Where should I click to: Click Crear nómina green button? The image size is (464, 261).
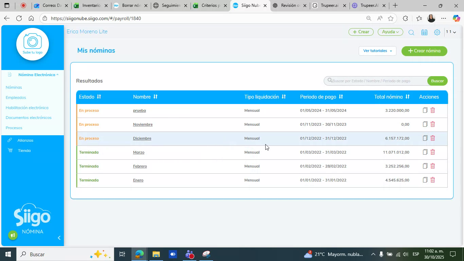click(424, 51)
